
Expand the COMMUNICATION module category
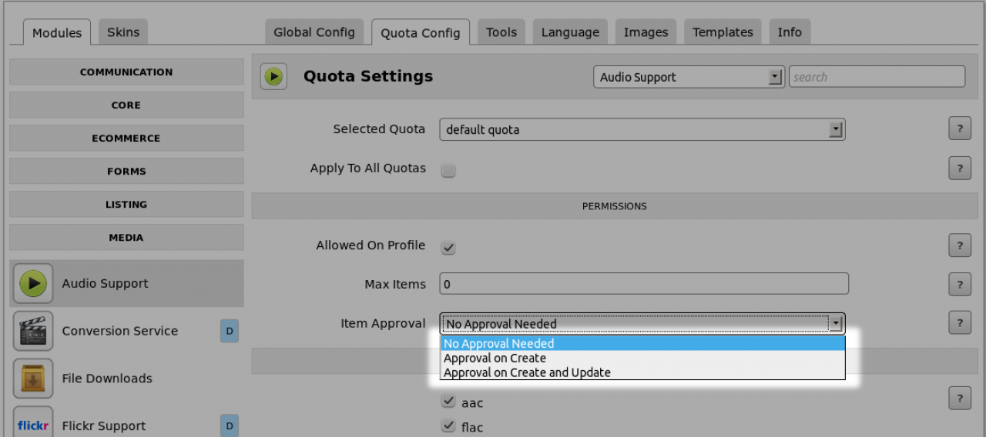click(126, 72)
